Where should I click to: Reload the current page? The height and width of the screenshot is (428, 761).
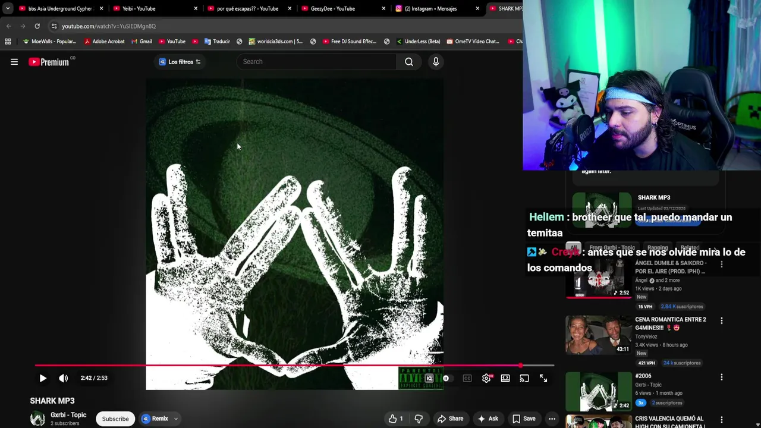(37, 26)
